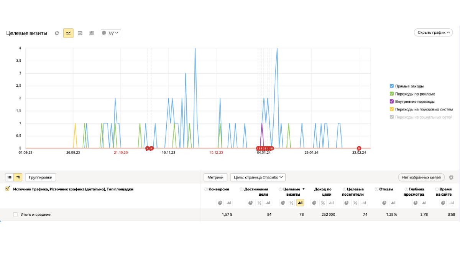Image resolution: width=460 pixels, height=259 pixels.
Task: Toggle Прямые заходы series checkbox
Action: (x=391, y=86)
